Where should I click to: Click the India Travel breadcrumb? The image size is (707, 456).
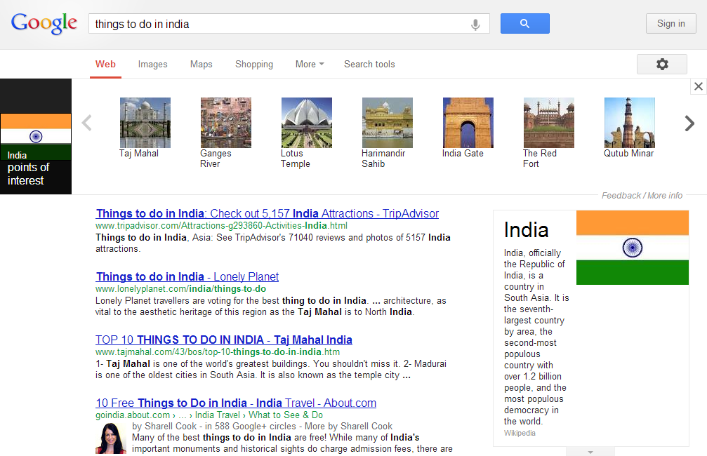click(218, 415)
